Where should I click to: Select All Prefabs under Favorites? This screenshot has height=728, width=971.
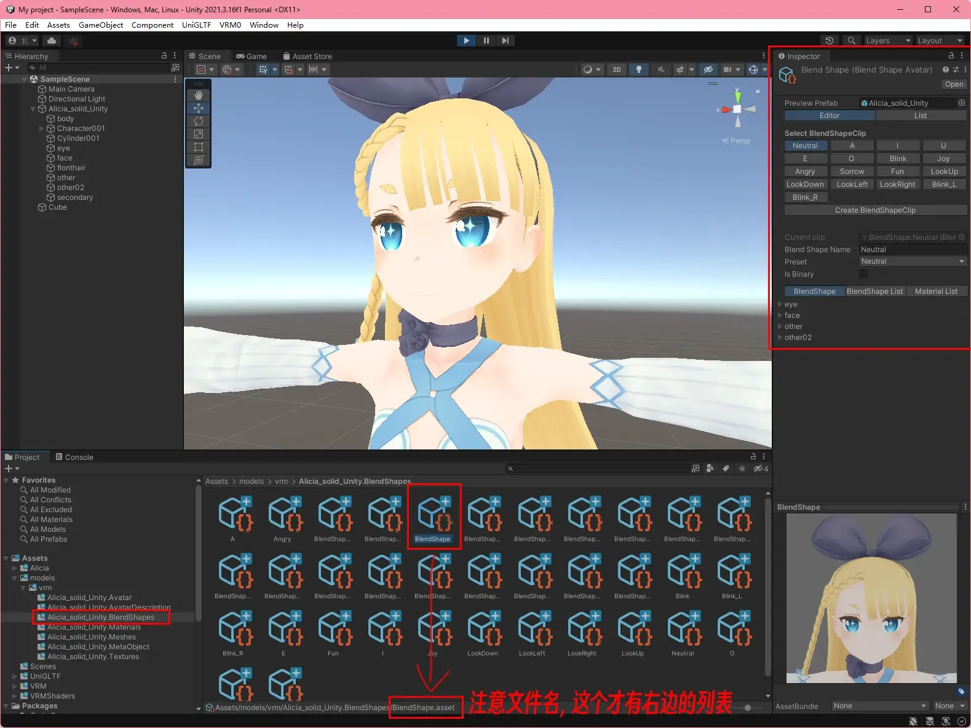point(49,539)
